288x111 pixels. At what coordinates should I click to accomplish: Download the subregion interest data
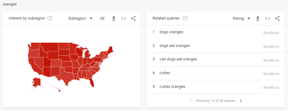(x=114, y=18)
